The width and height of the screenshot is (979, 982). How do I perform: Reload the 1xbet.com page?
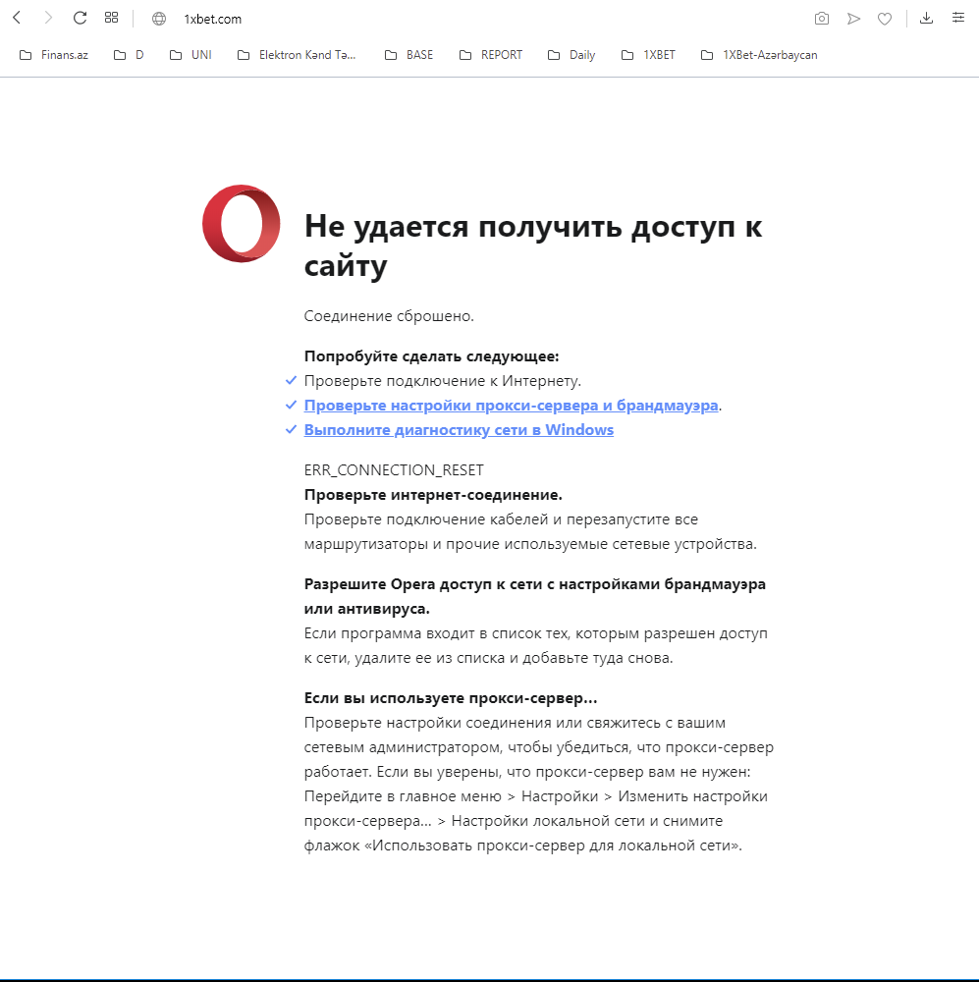(x=80, y=18)
